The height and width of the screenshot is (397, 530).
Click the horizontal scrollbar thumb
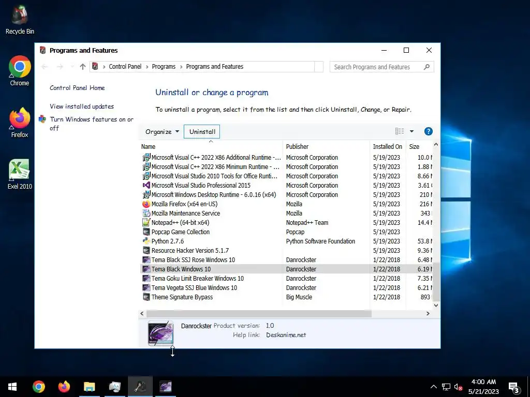coord(259,314)
